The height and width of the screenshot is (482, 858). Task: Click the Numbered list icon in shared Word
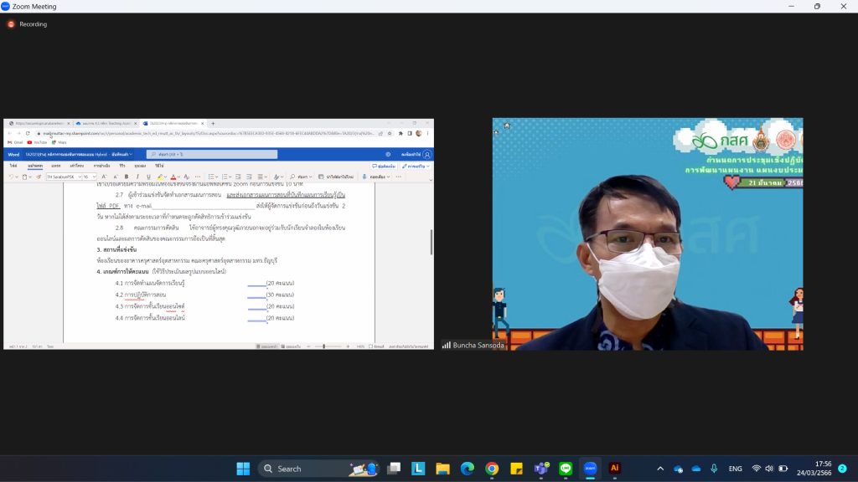point(225,177)
